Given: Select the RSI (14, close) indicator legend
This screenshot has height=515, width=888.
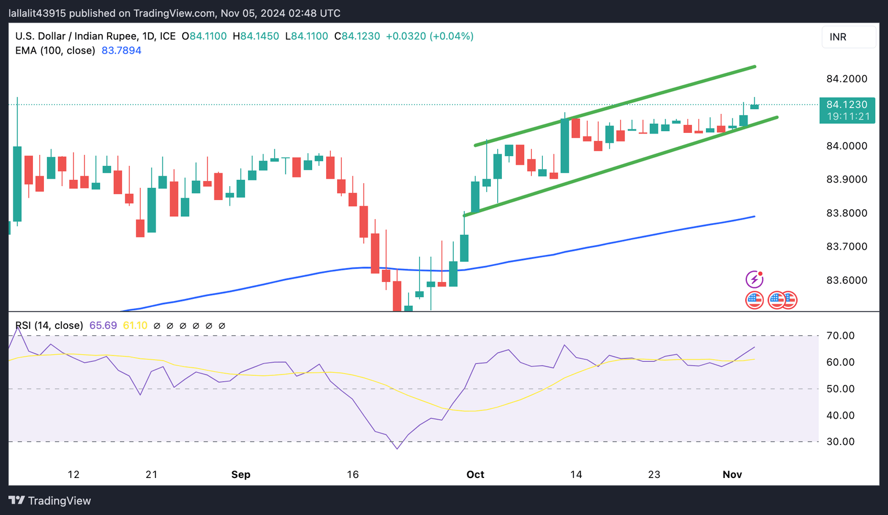Looking at the screenshot, I should pos(49,325).
